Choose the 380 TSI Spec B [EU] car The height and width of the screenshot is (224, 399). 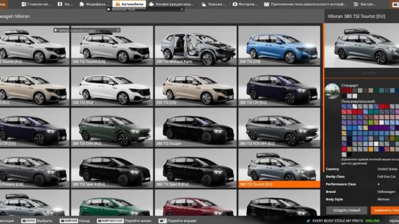(195, 168)
